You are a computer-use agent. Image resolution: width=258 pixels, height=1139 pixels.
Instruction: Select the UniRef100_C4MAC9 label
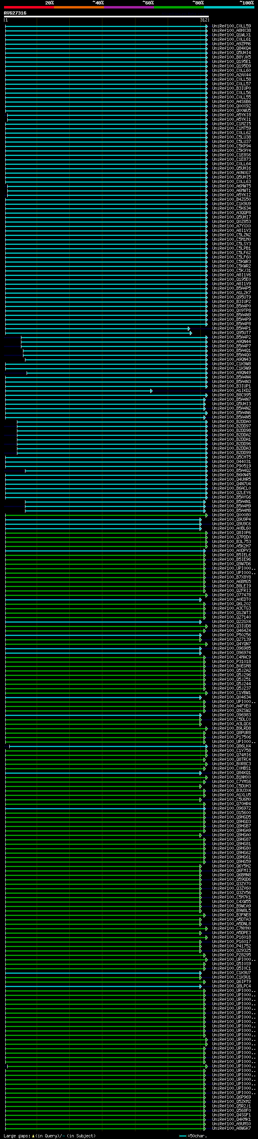(231, 657)
